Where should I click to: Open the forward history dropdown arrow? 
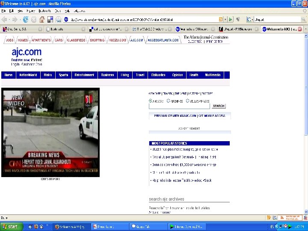coord(20,20)
